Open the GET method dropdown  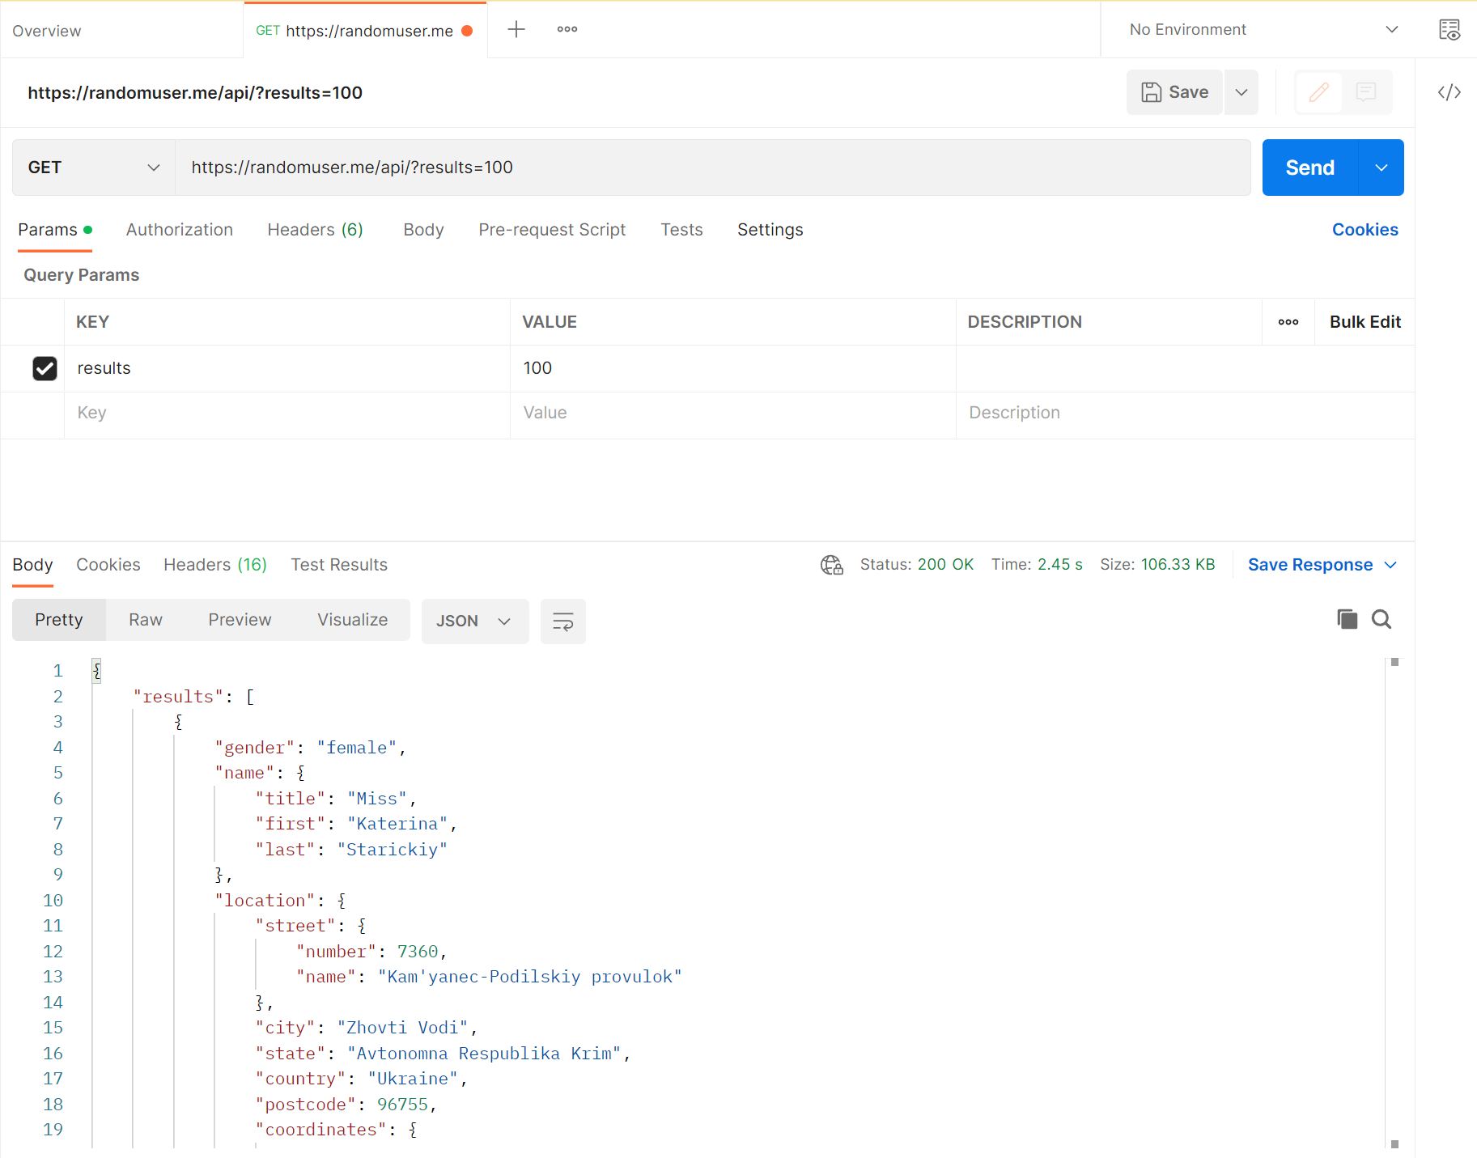click(94, 168)
